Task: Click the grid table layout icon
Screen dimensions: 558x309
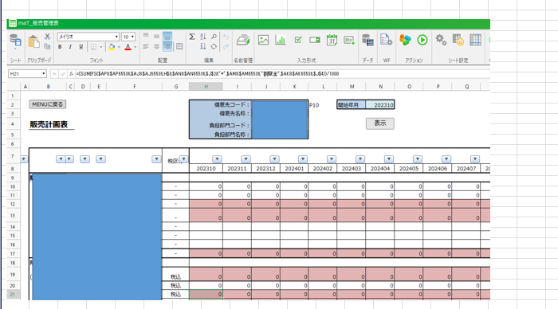Action: click(x=475, y=40)
